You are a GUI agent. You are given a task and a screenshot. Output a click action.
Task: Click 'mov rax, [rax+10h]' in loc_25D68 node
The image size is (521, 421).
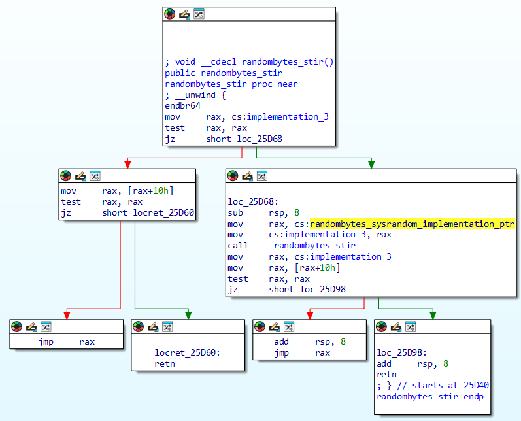point(284,268)
